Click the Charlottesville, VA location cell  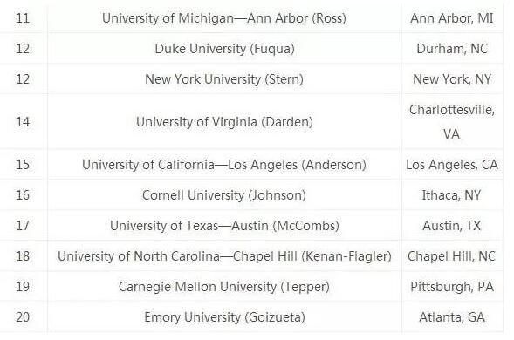[x=452, y=121]
